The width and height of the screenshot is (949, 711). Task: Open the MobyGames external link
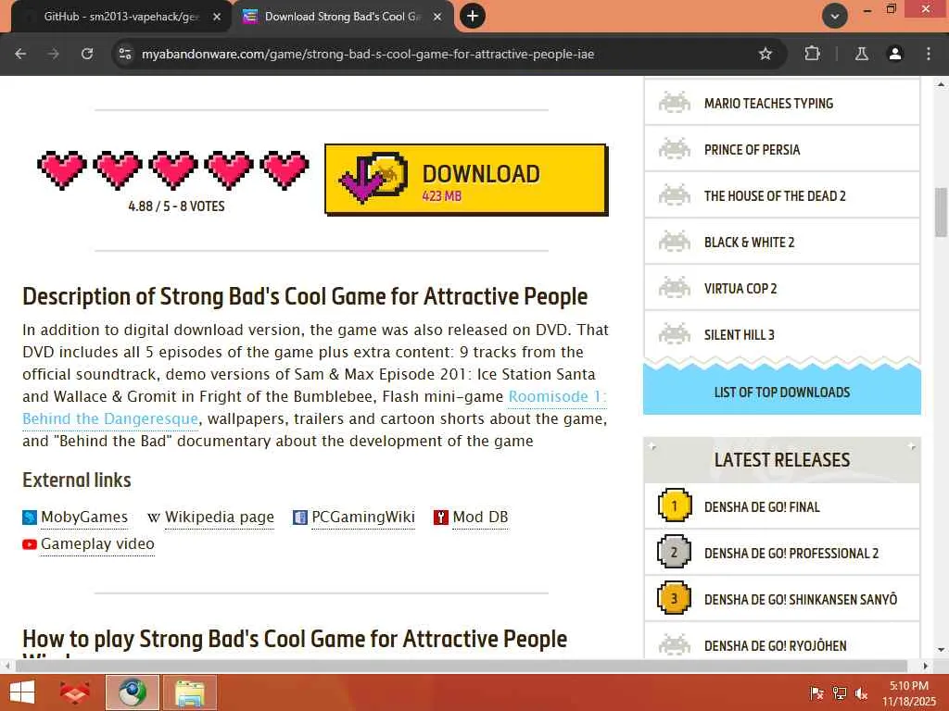(x=84, y=518)
